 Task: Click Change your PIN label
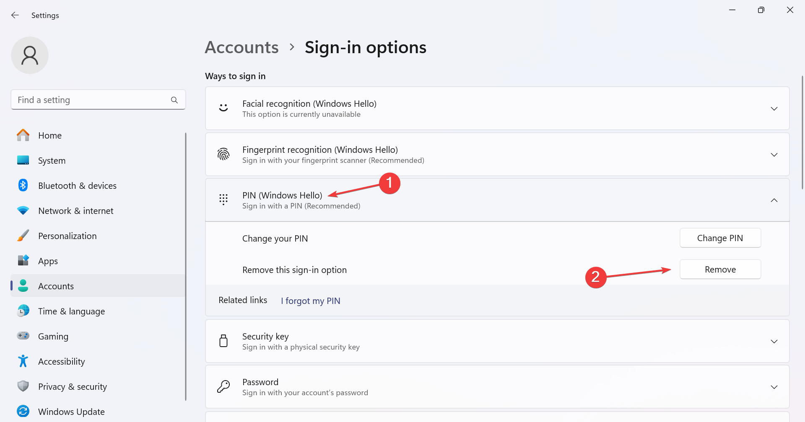coord(275,238)
